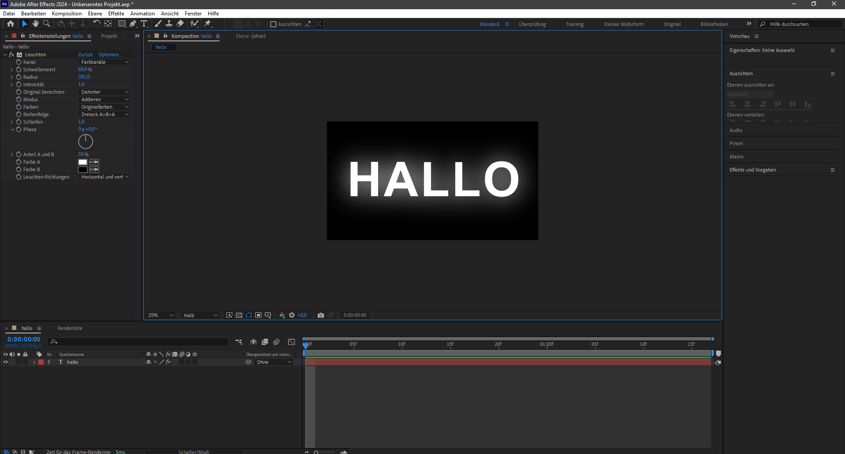Image resolution: width=845 pixels, height=454 pixels.
Task: Hide the hallo layer with eye icon
Action: (6, 362)
